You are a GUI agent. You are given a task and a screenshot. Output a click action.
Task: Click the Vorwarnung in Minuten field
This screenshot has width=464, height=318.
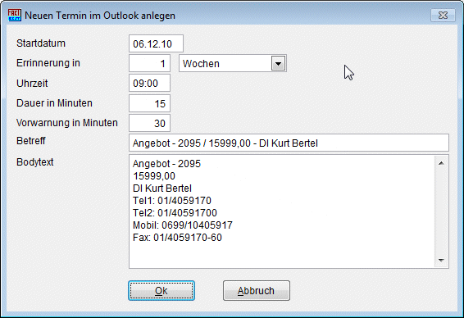click(x=149, y=123)
